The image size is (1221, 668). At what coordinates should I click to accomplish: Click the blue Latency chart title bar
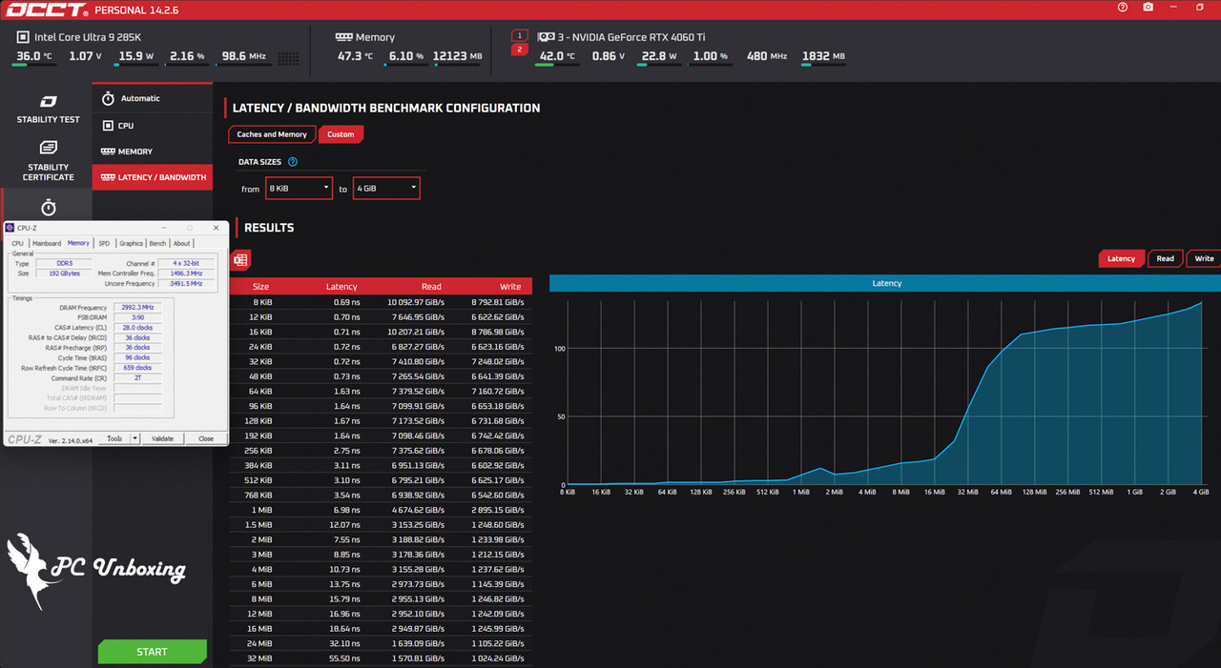[x=886, y=283]
